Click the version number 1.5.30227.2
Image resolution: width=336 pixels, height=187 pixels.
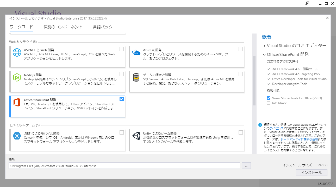pos(325,184)
